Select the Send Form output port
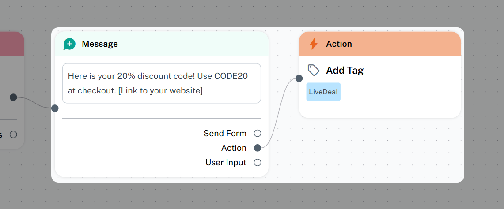Viewport: 504px width, 209px height. 258,133
